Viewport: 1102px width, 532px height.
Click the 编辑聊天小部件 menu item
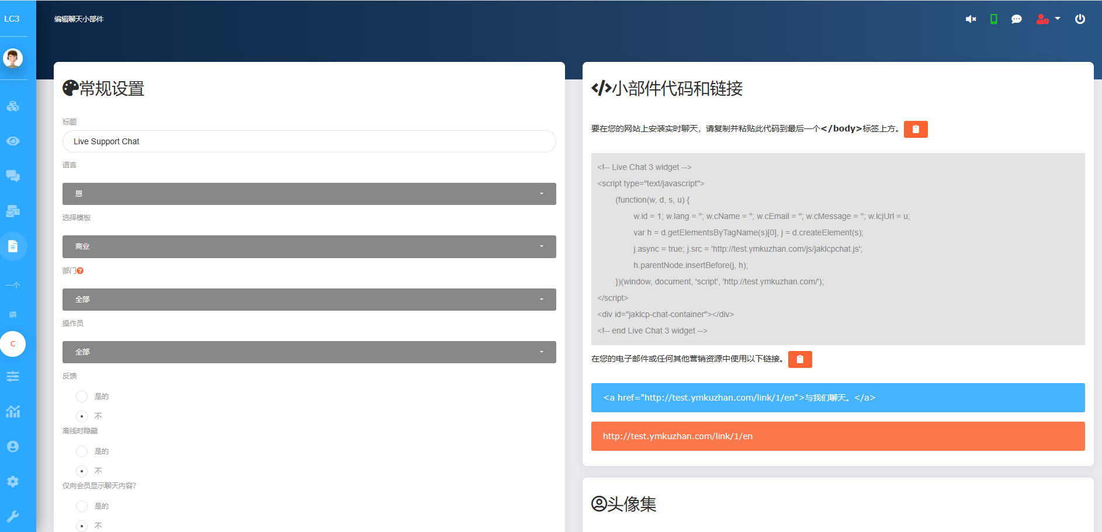coord(79,19)
